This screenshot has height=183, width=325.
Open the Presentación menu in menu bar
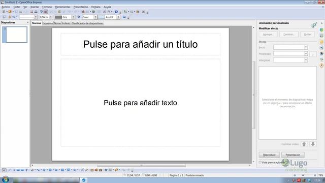(x=81, y=7)
